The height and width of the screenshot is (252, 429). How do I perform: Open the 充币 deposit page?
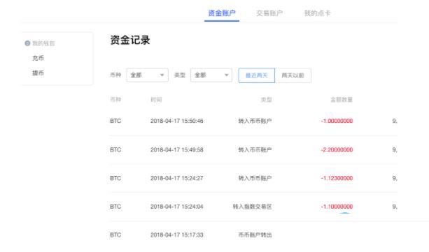click(38, 58)
